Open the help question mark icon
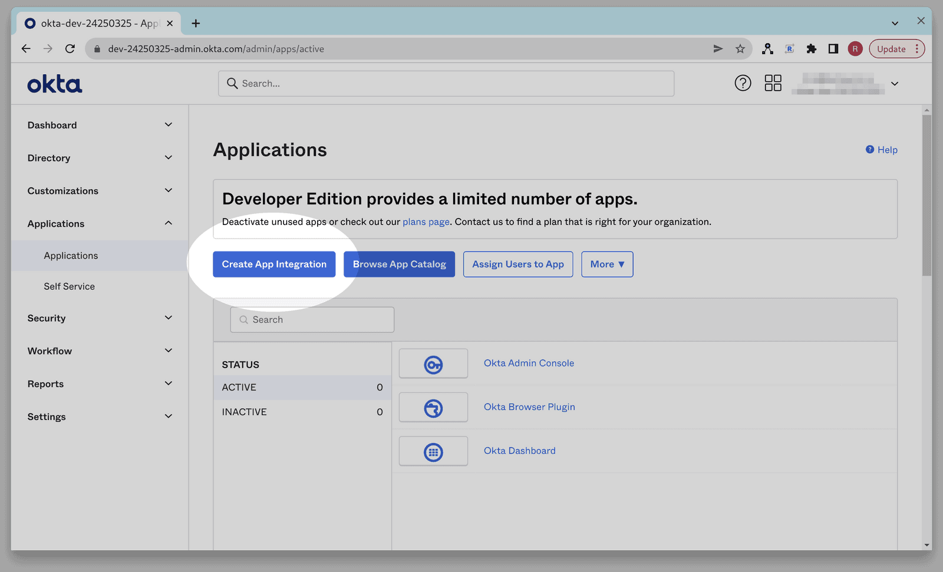This screenshot has height=572, width=943. click(x=743, y=83)
